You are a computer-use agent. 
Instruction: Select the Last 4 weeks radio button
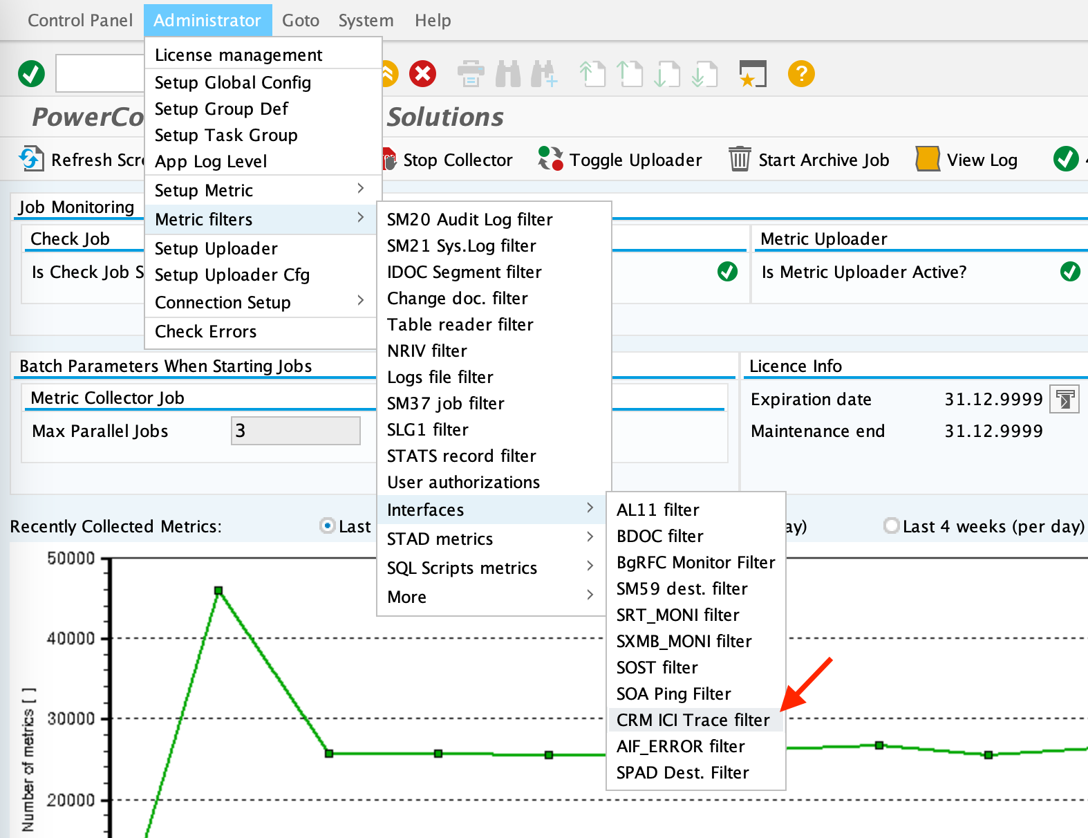click(x=892, y=526)
